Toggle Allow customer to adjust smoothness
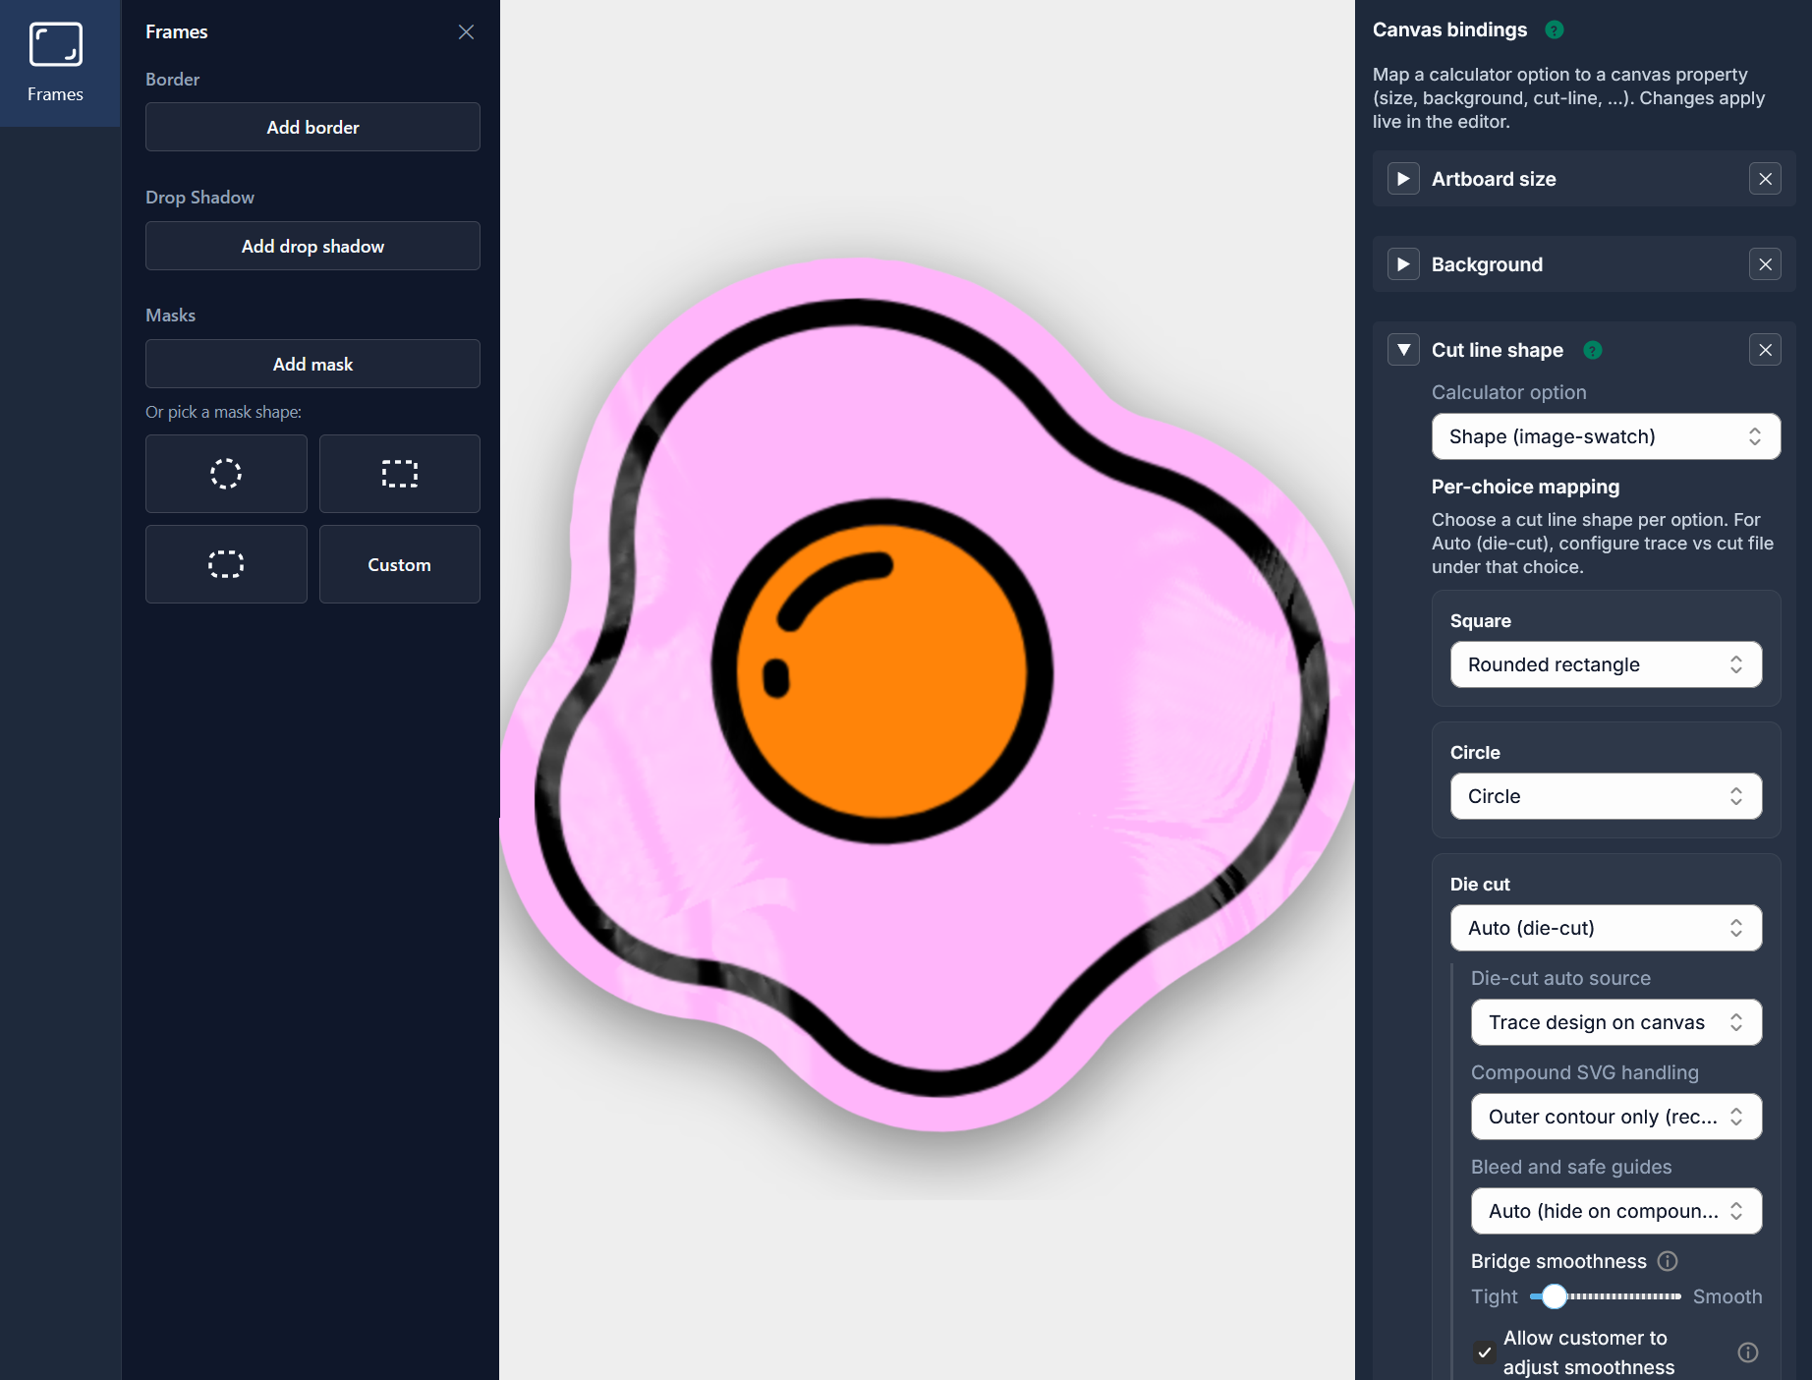Screen dimensions: 1812x1380 point(1484,1352)
